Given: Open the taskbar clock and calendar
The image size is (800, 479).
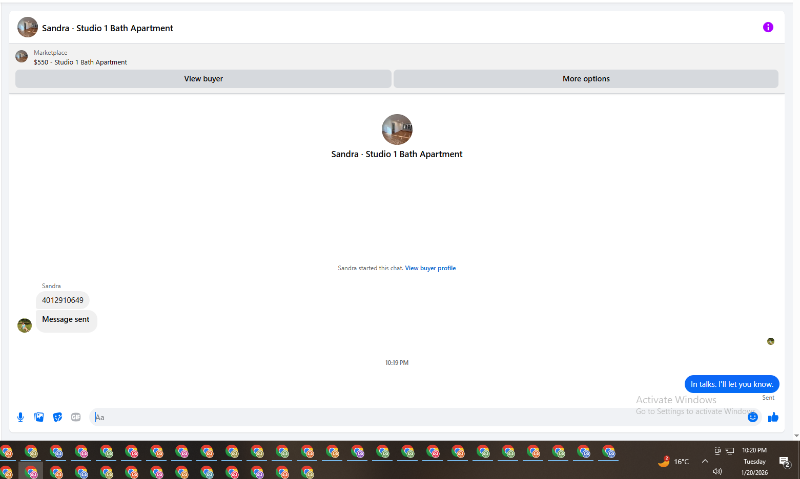Looking at the screenshot, I should pos(754,461).
